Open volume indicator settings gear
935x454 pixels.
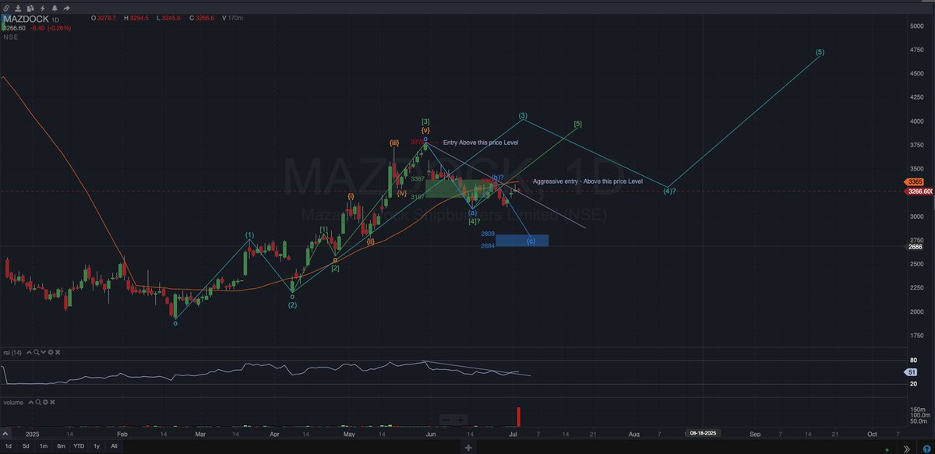coord(45,403)
